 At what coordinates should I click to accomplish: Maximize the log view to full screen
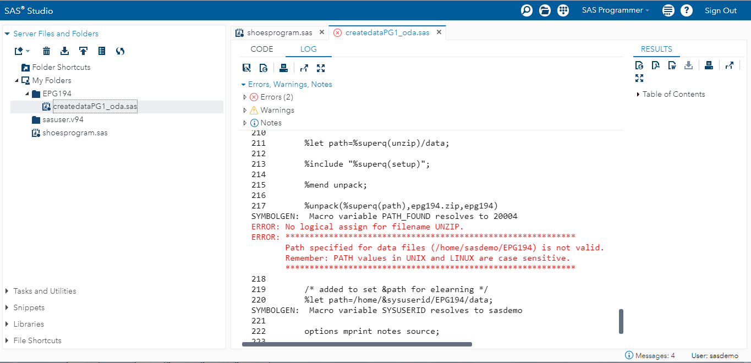(321, 68)
